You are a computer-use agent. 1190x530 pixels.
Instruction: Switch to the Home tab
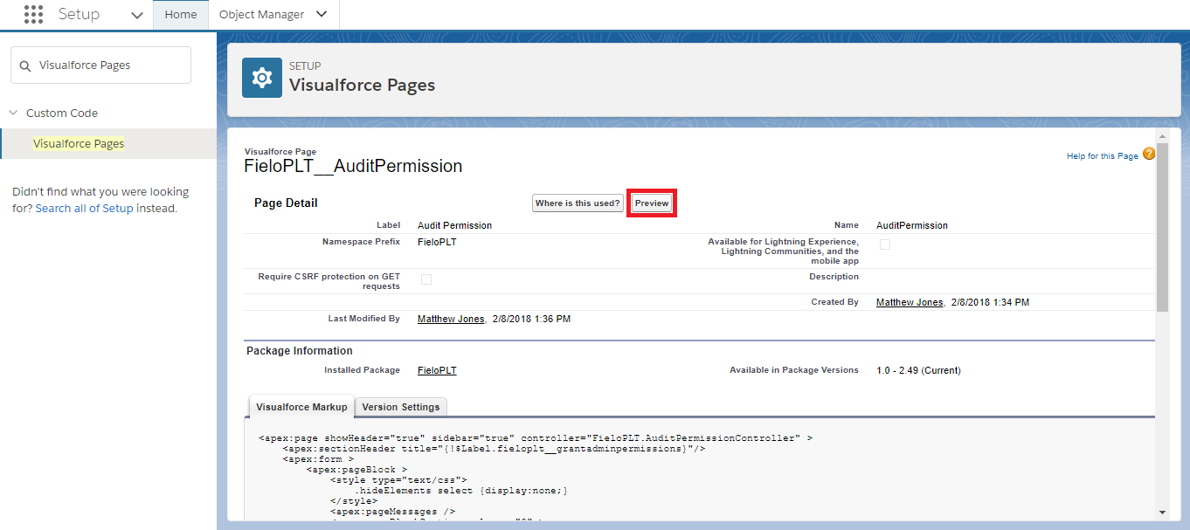181,14
